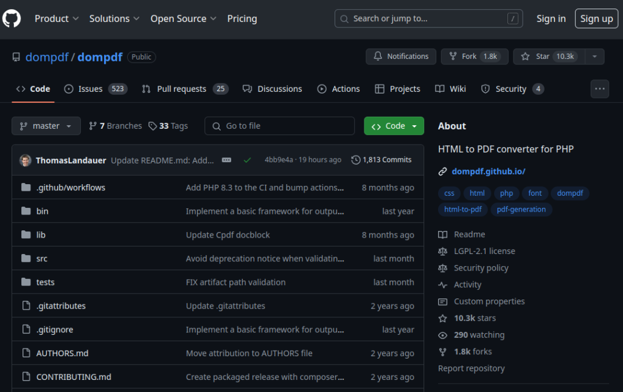Click the Sign up button
This screenshot has width=623, height=392.
point(596,19)
